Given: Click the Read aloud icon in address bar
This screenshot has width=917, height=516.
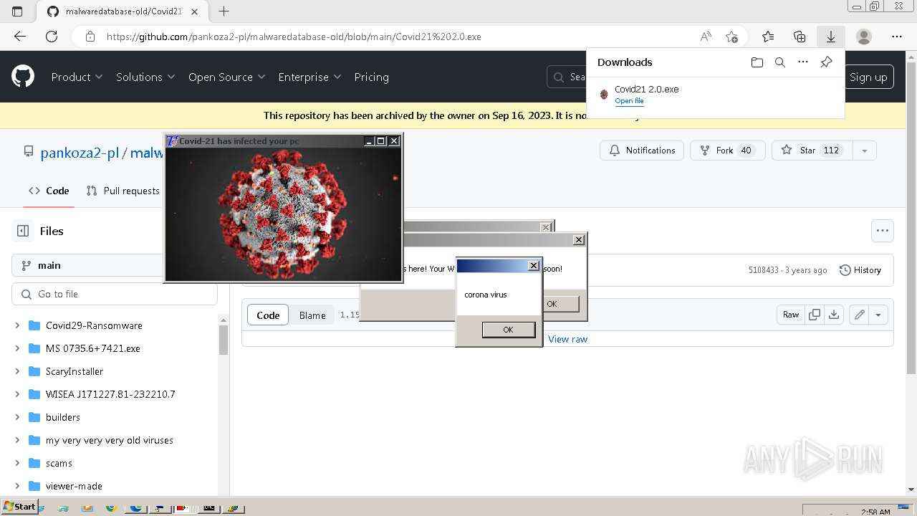Looking at the screenshot, I should click(x=706, y=37).
